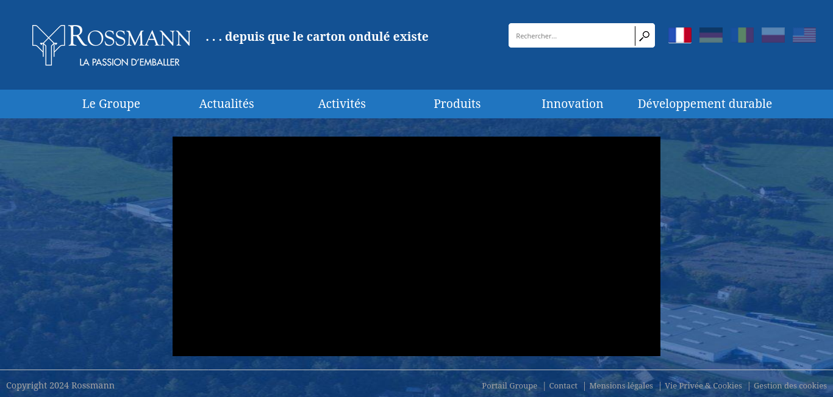This screenshot has height=397, width=833.
Task: Open the Produits menu
Action: click(x=457, y=104)
